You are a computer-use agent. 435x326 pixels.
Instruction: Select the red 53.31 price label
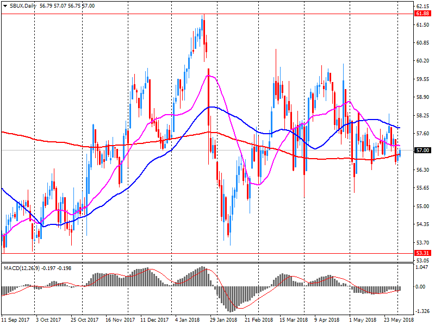[x=422, y=253]
